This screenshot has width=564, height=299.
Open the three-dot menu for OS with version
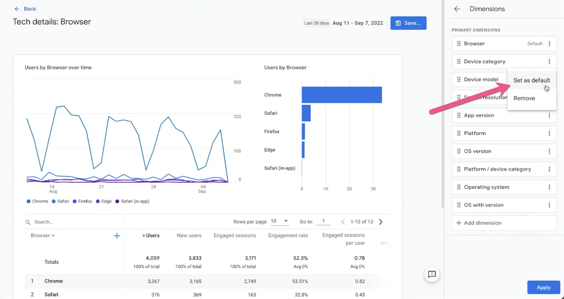pos(549,205)
